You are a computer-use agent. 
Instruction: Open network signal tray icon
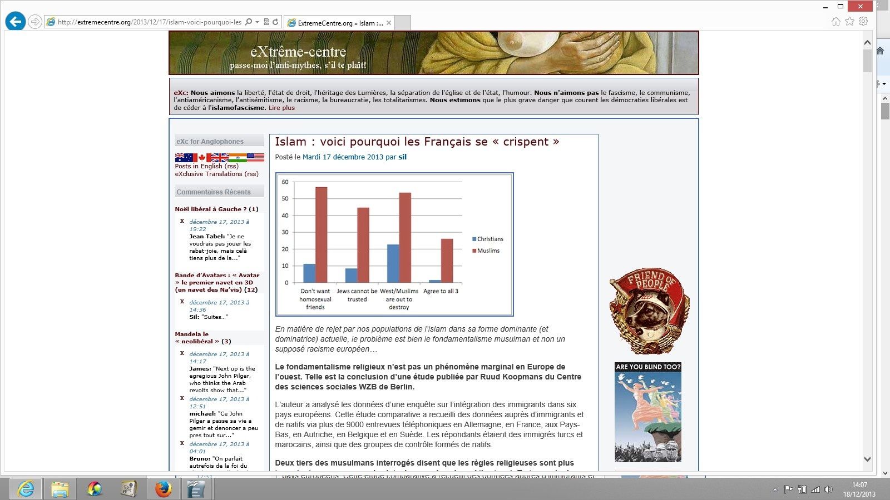coord(815,489)
